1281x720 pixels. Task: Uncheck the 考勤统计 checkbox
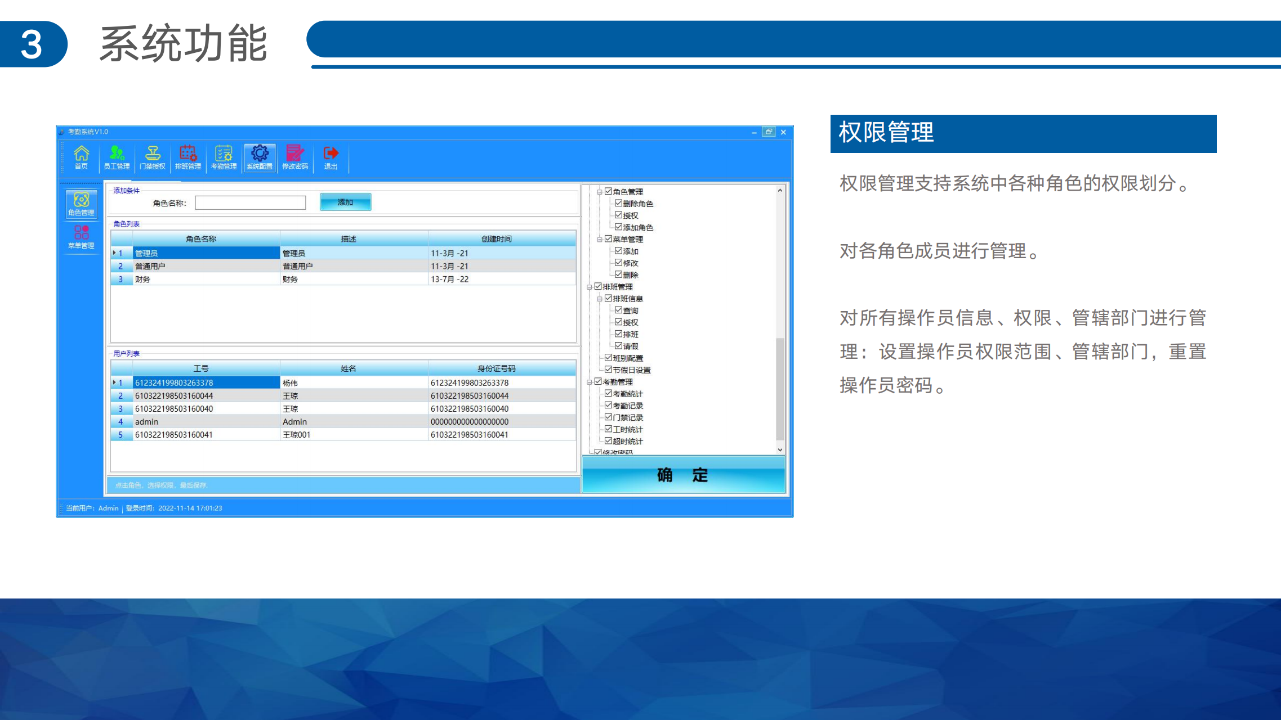tap(608, 393)
